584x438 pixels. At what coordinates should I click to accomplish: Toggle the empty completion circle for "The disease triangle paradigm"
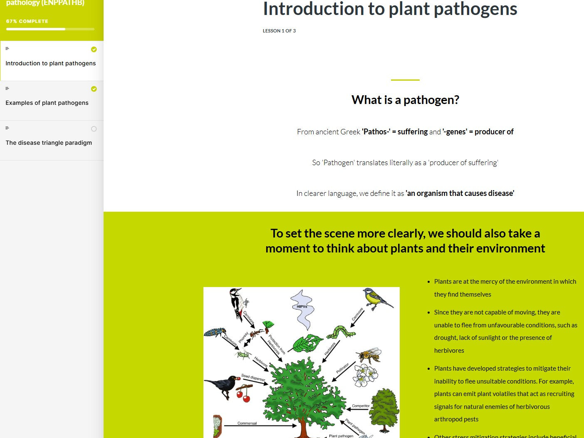pyautogui.click(x=94, y=129)
